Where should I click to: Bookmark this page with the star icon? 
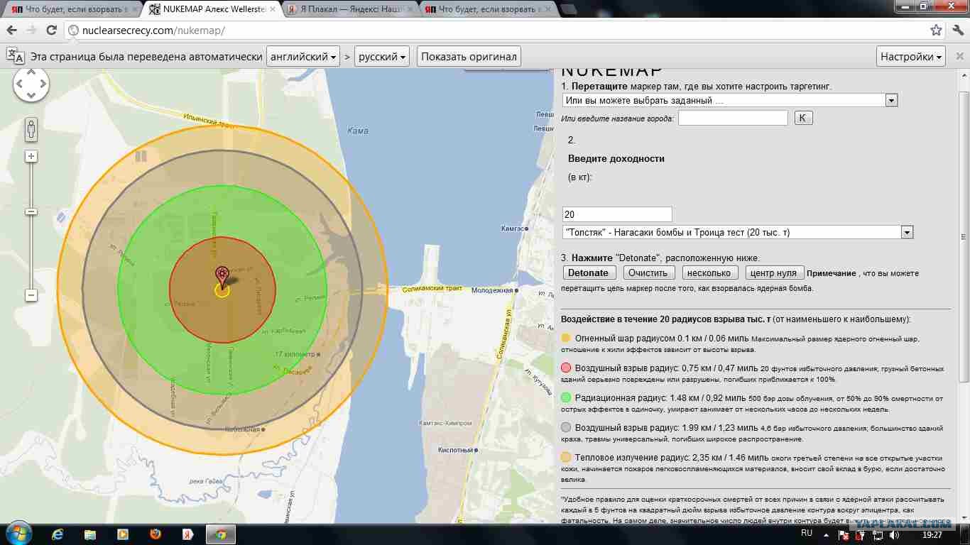[x=936, y=31]
